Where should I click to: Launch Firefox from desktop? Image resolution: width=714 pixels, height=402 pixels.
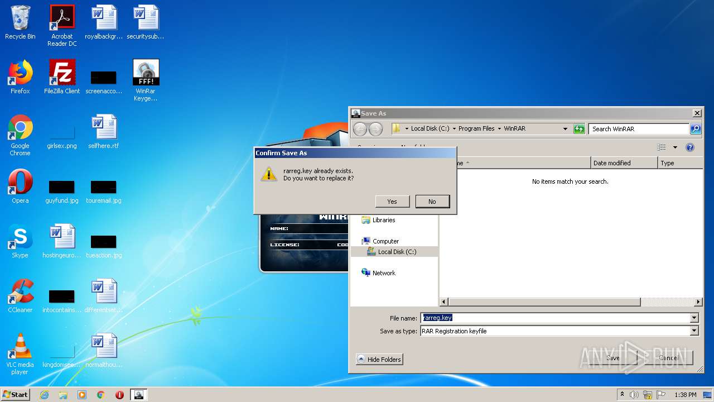click(20, 78)
